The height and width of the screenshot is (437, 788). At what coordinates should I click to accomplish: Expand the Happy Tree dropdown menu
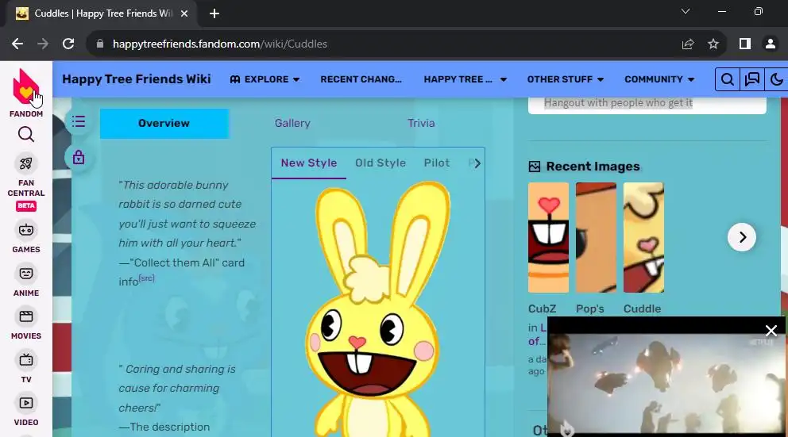[x=465, y=79]
